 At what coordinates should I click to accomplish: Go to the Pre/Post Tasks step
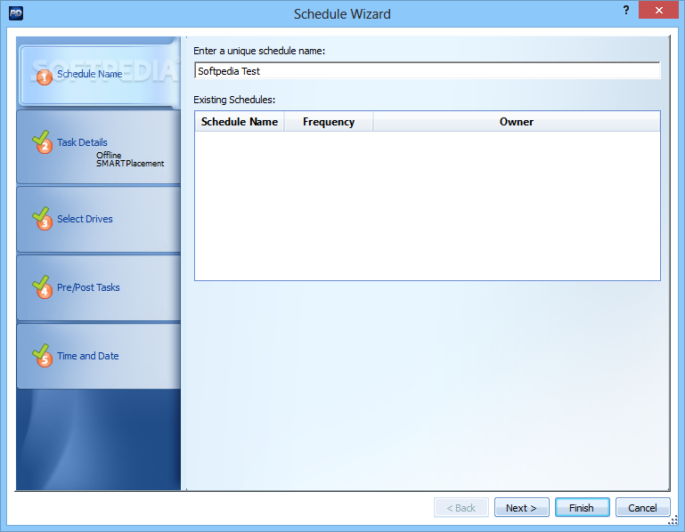coord(99,287)
